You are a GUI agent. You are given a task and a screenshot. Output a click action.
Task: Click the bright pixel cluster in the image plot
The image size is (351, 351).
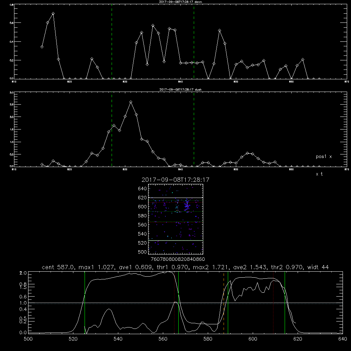[x=186, y=205]
